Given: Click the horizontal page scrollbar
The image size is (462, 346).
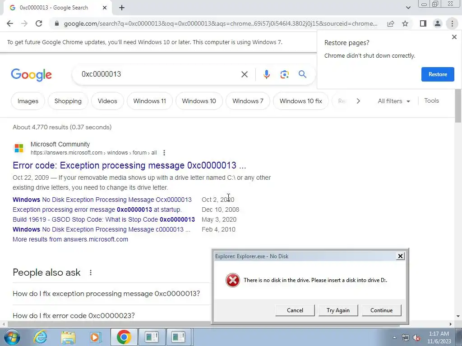Looking at the screenshot, I should tap(203, 324).
